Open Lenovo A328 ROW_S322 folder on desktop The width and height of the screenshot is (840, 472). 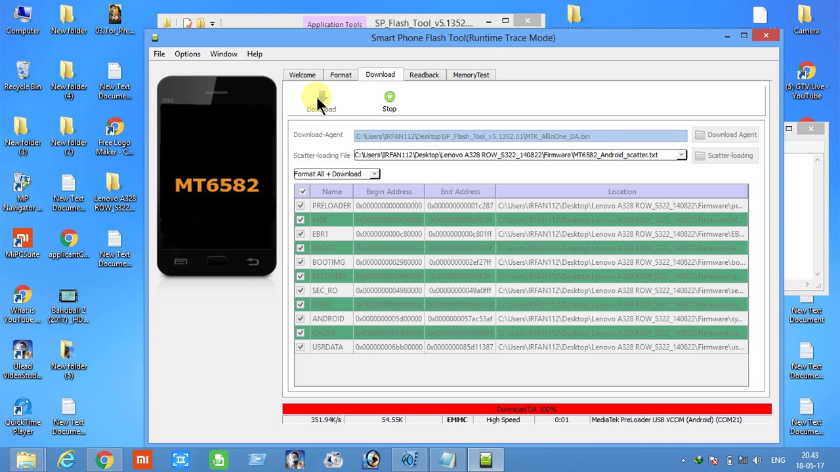[x=115, y=192]
